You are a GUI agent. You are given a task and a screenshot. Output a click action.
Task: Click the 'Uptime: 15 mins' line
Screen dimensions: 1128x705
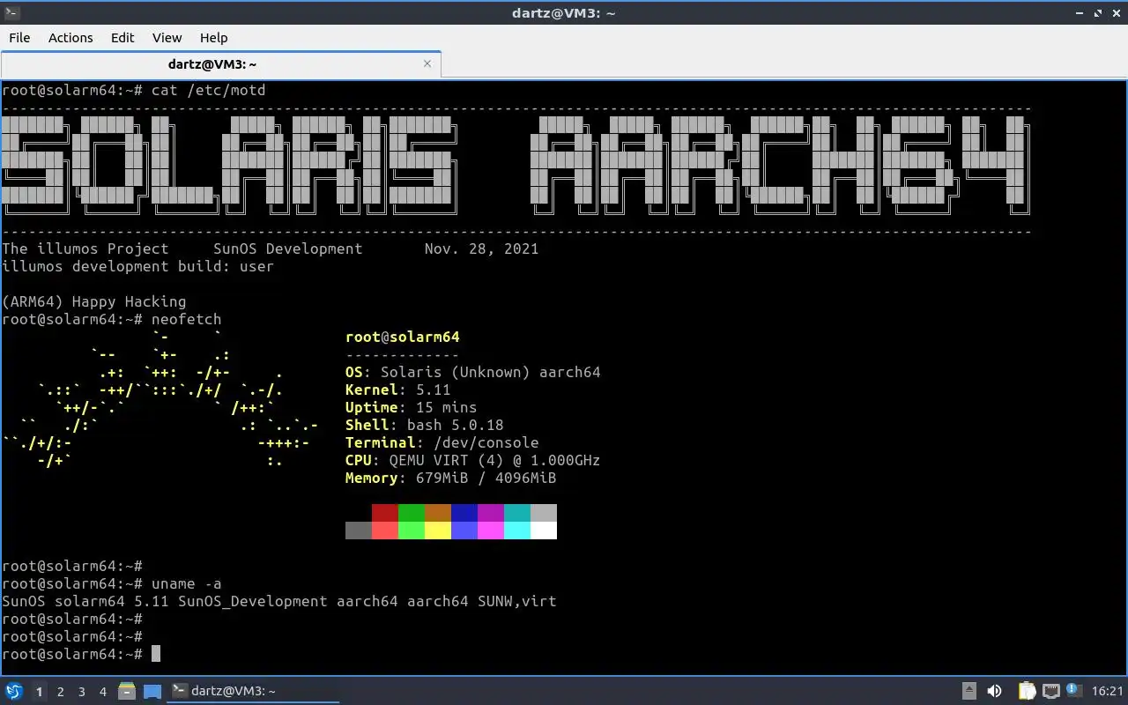pyautogui.click(x=412, y=407)
